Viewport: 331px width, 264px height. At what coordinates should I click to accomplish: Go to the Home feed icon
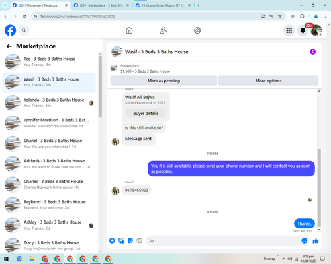129,30
